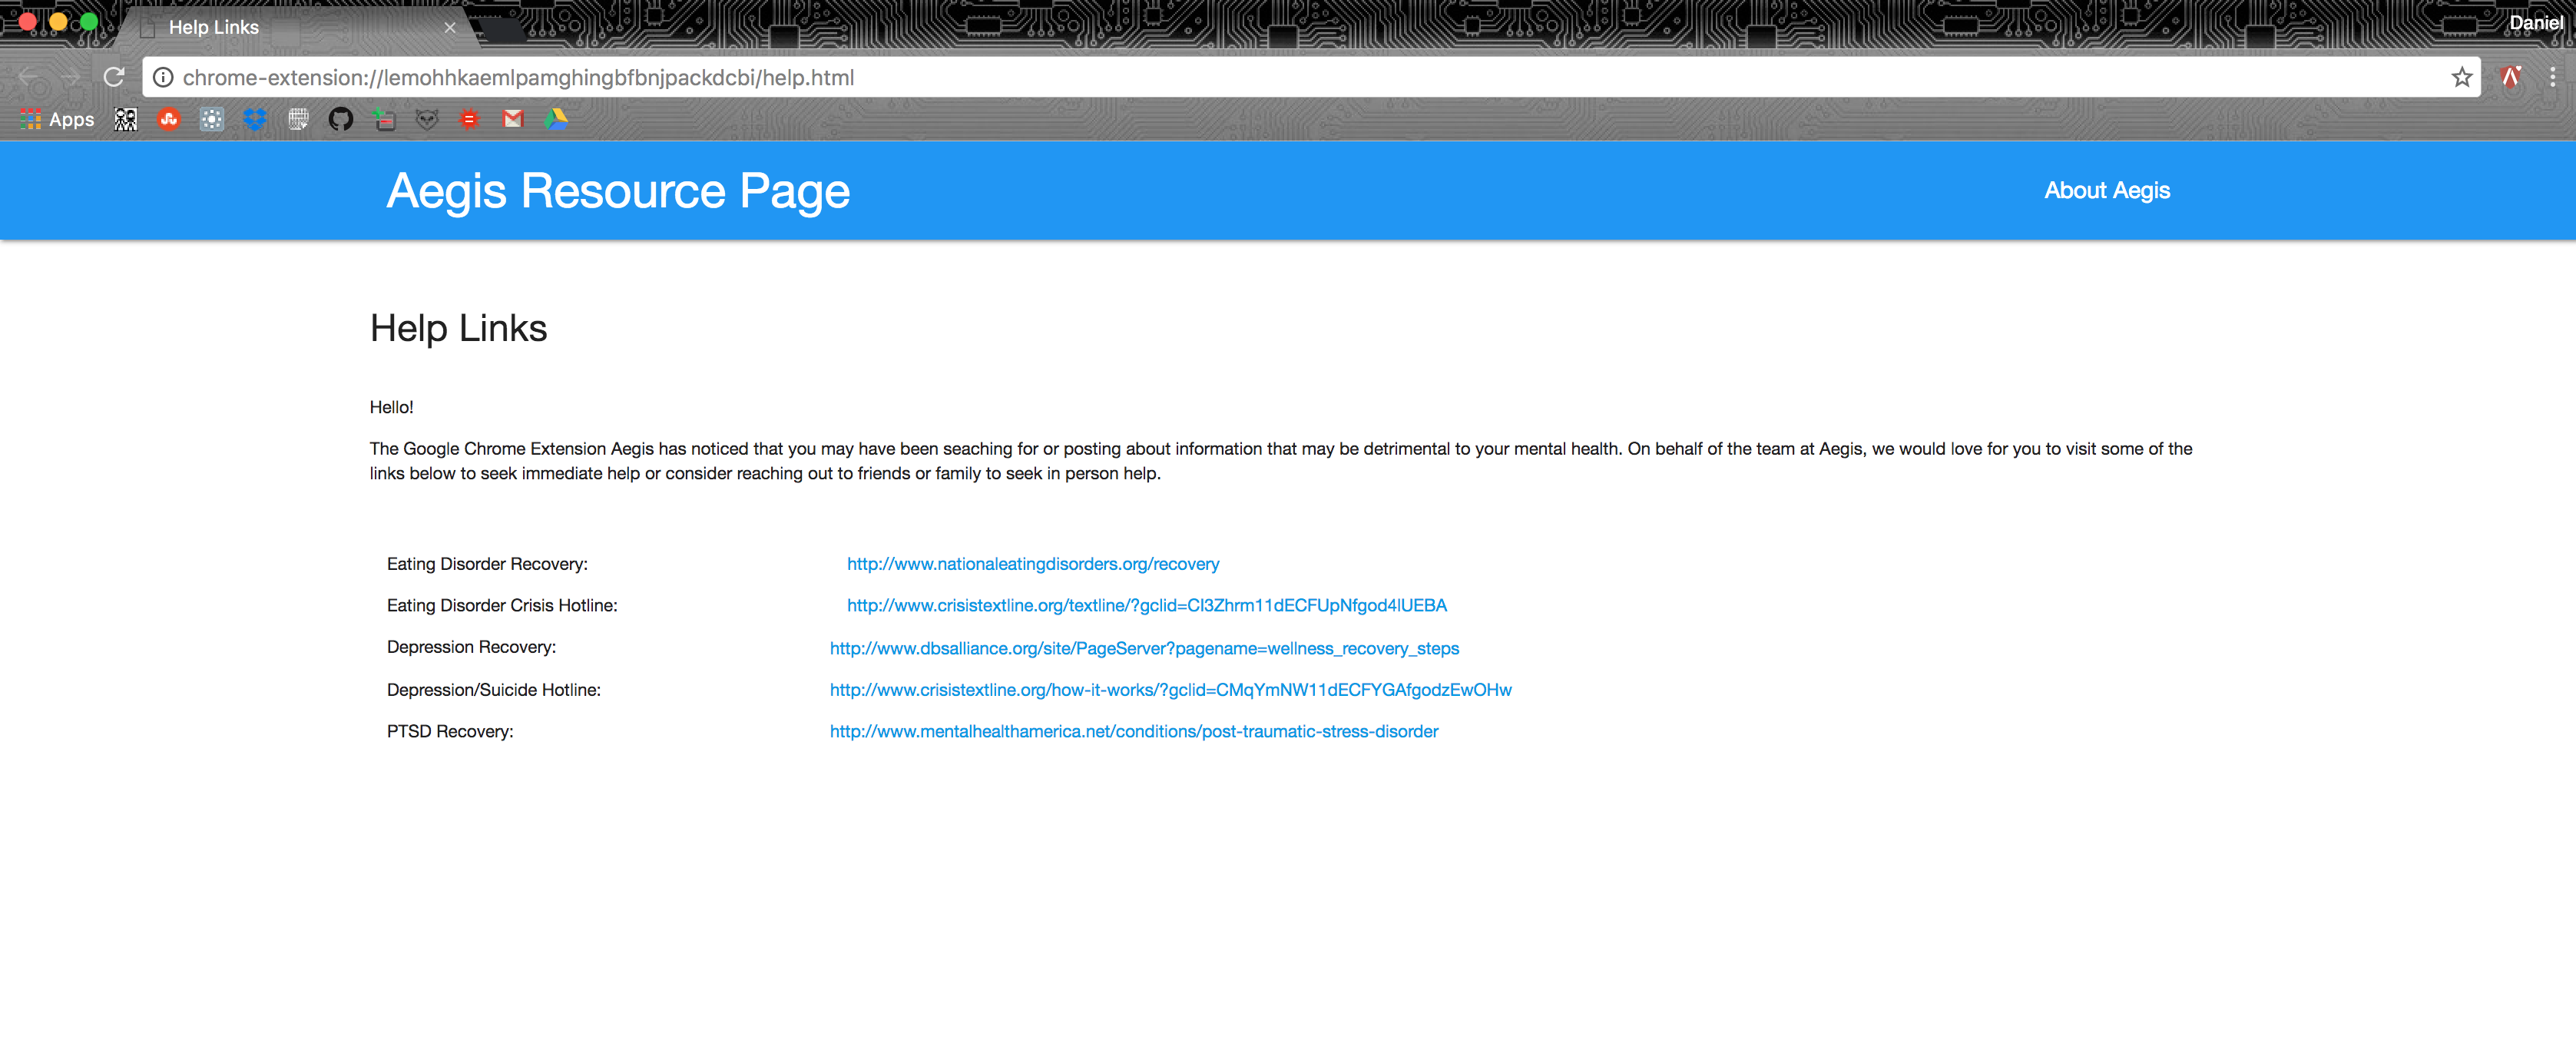Select the Help Links tab

pos(213,27)
